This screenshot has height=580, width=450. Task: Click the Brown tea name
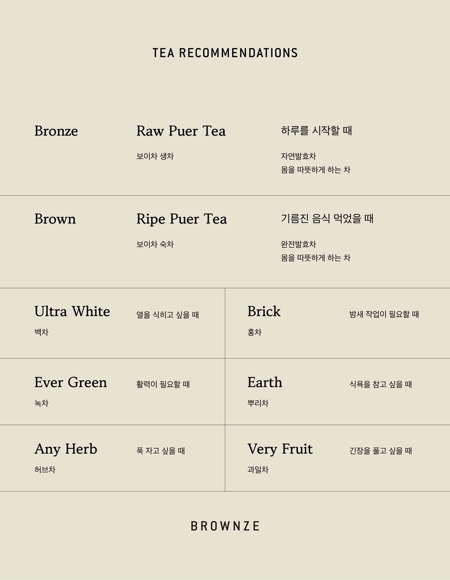pyautogui.click(x=55, y=219)
